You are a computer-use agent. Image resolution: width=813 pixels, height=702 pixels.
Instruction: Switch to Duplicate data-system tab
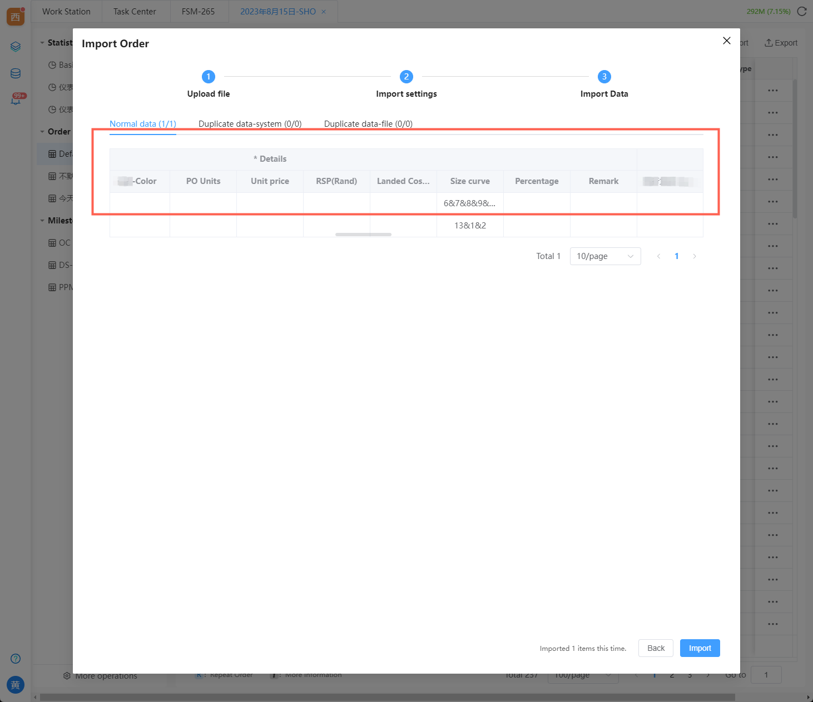250,124
